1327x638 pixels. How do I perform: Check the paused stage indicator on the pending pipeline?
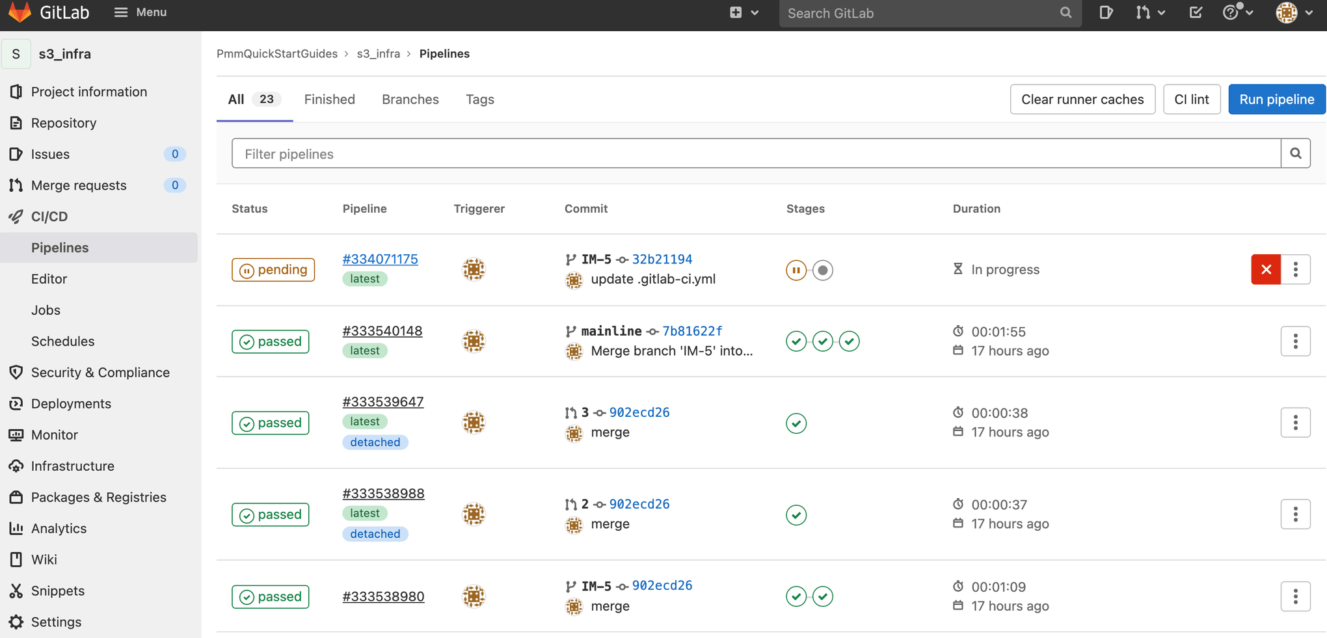(x=796, y=269)
